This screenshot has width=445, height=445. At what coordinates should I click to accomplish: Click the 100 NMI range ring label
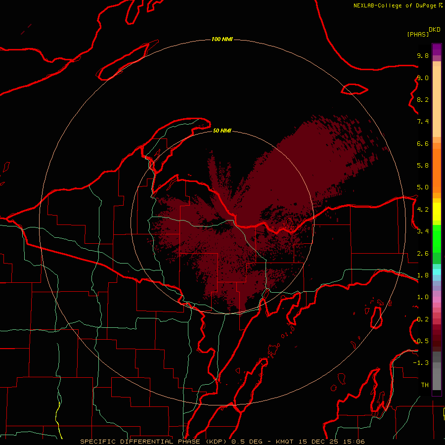(x=222, y=39)
